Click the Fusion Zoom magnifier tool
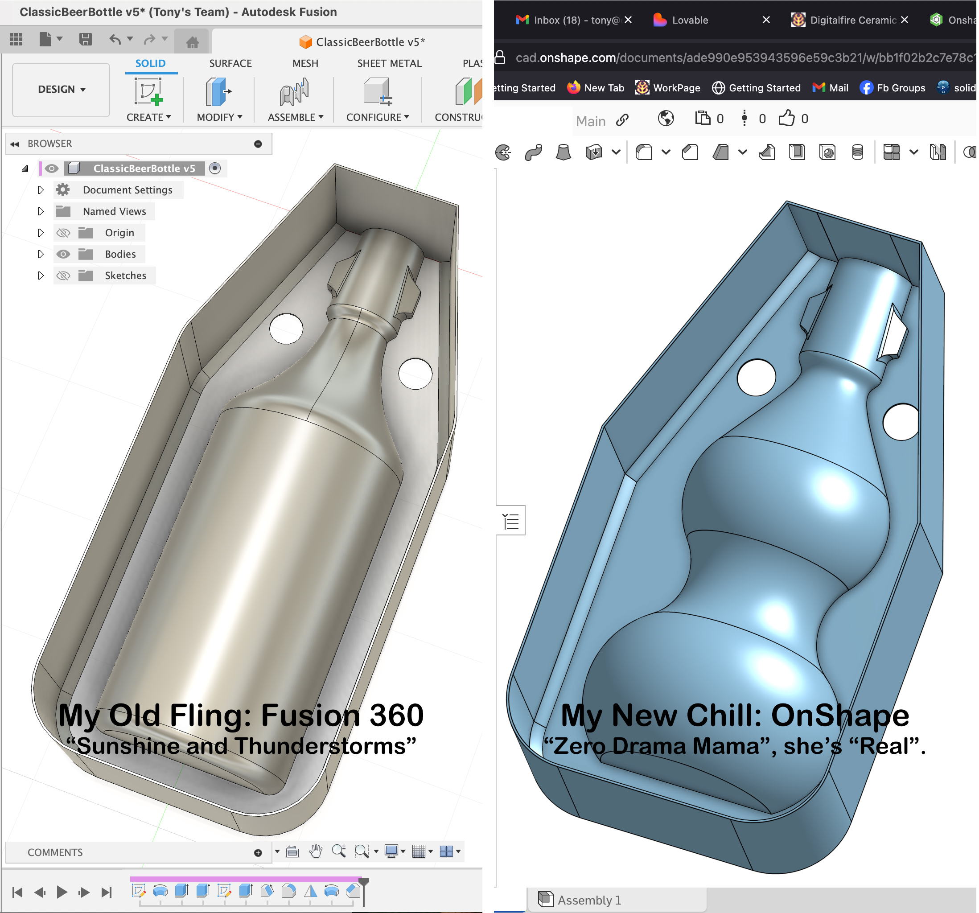The width and height of the screenshot is (979, 913). [339, 851]
